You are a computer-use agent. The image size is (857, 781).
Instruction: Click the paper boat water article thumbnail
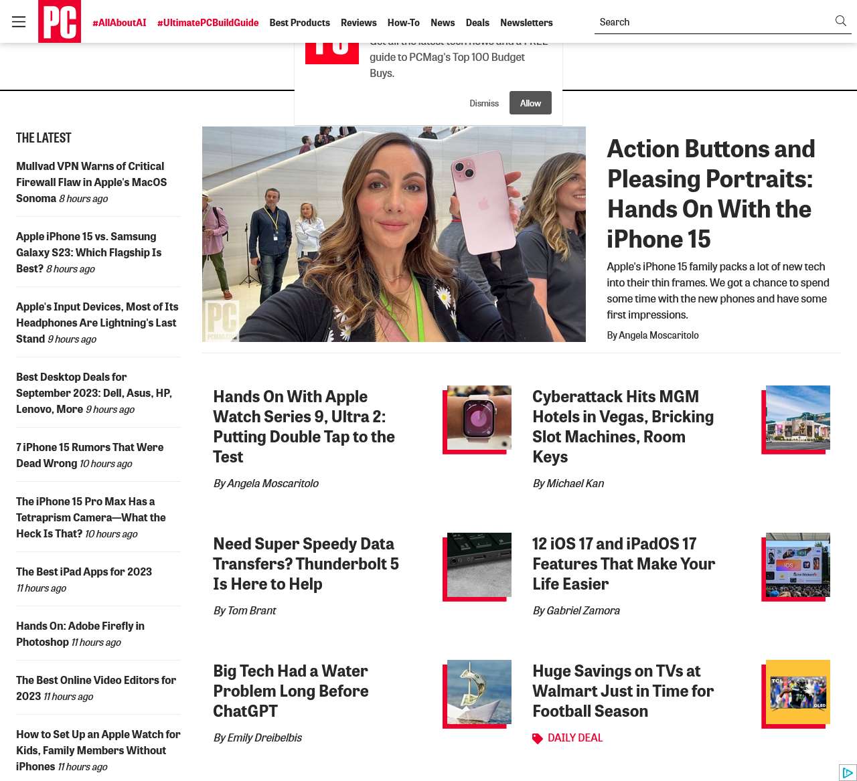(x=479, y=692)
